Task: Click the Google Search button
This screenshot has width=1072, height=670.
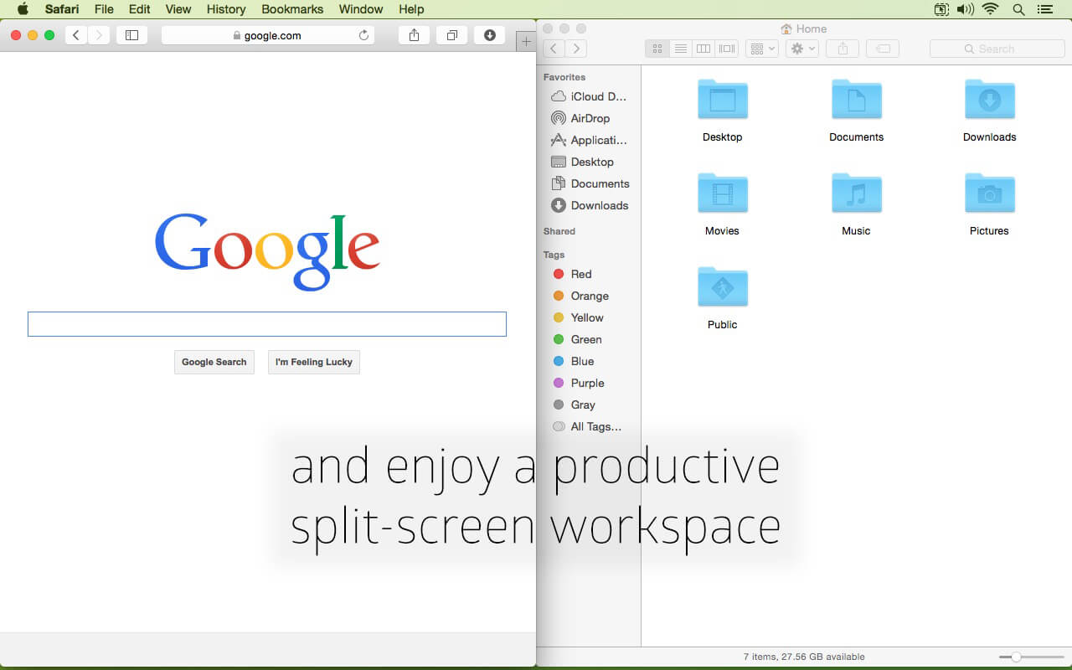Action: pos(214,362)
